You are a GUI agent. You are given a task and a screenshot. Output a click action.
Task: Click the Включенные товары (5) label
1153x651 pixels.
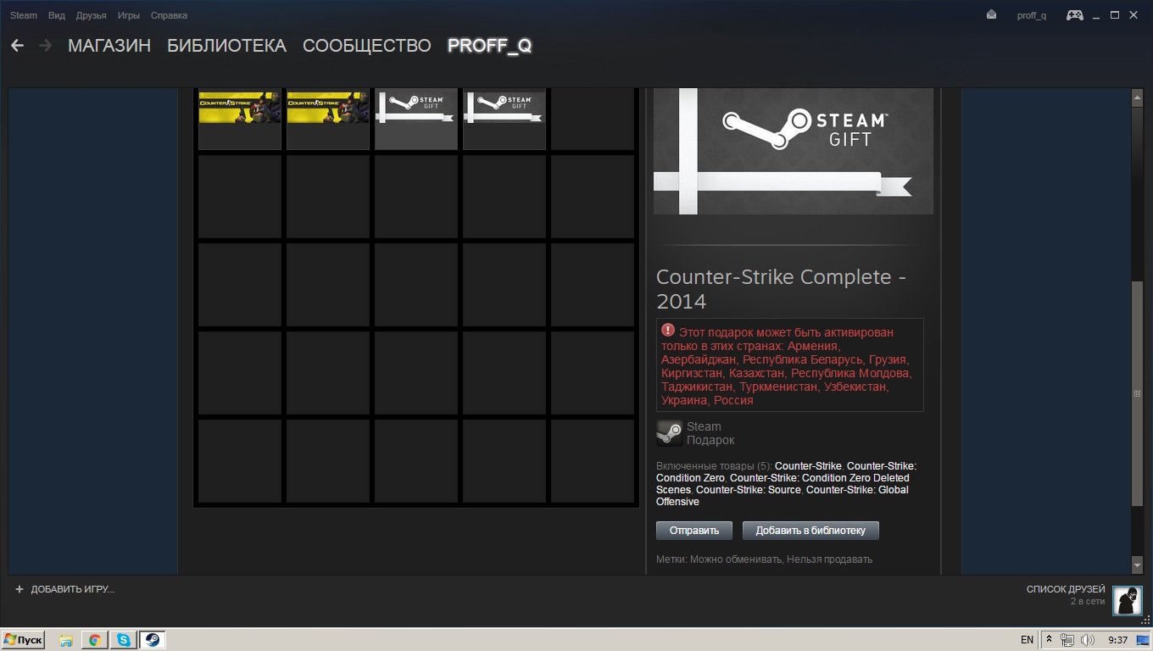(x=714, y=466)
